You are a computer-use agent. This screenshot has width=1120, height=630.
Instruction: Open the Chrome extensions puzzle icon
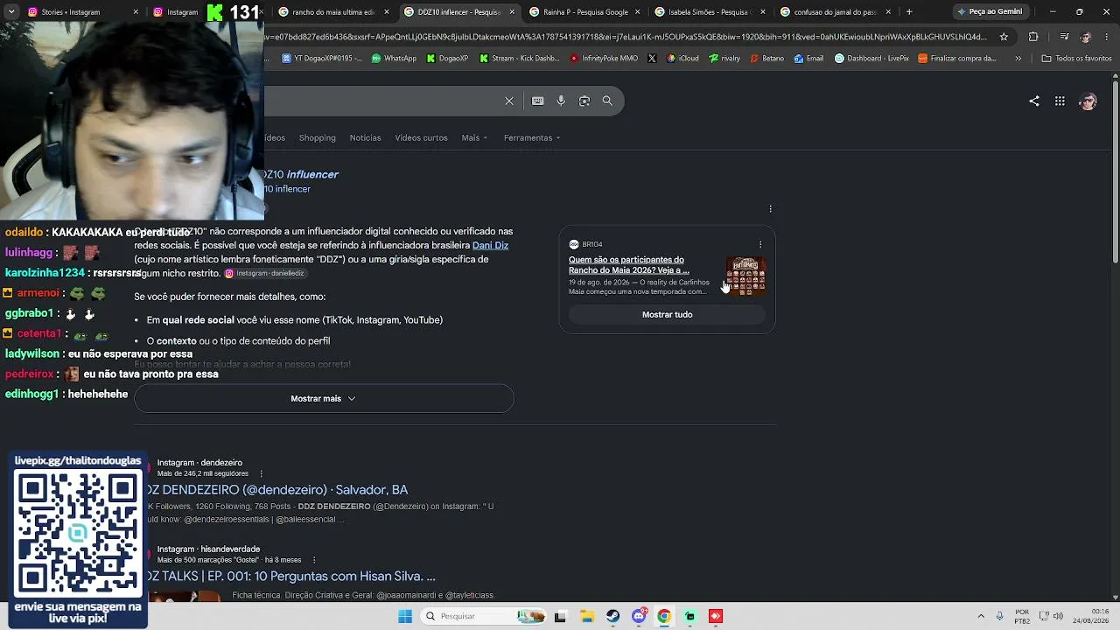[1033, 37]
